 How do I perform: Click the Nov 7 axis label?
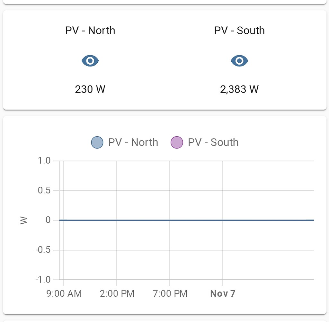[222, 293]
